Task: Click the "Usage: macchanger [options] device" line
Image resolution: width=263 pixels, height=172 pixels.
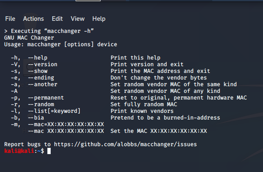Action: (61, 44)
